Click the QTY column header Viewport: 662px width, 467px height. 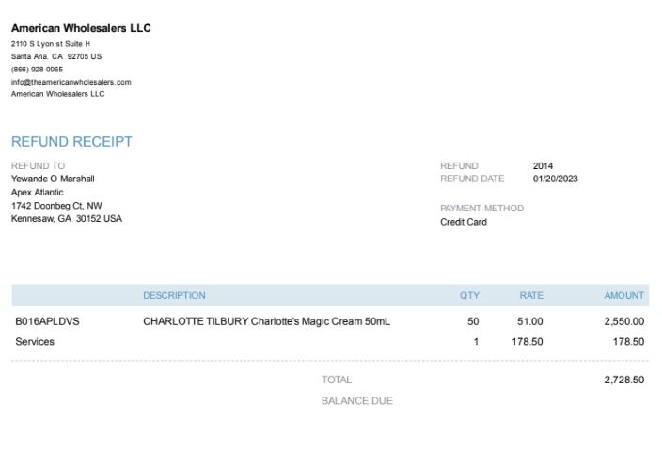pos(469,295)
